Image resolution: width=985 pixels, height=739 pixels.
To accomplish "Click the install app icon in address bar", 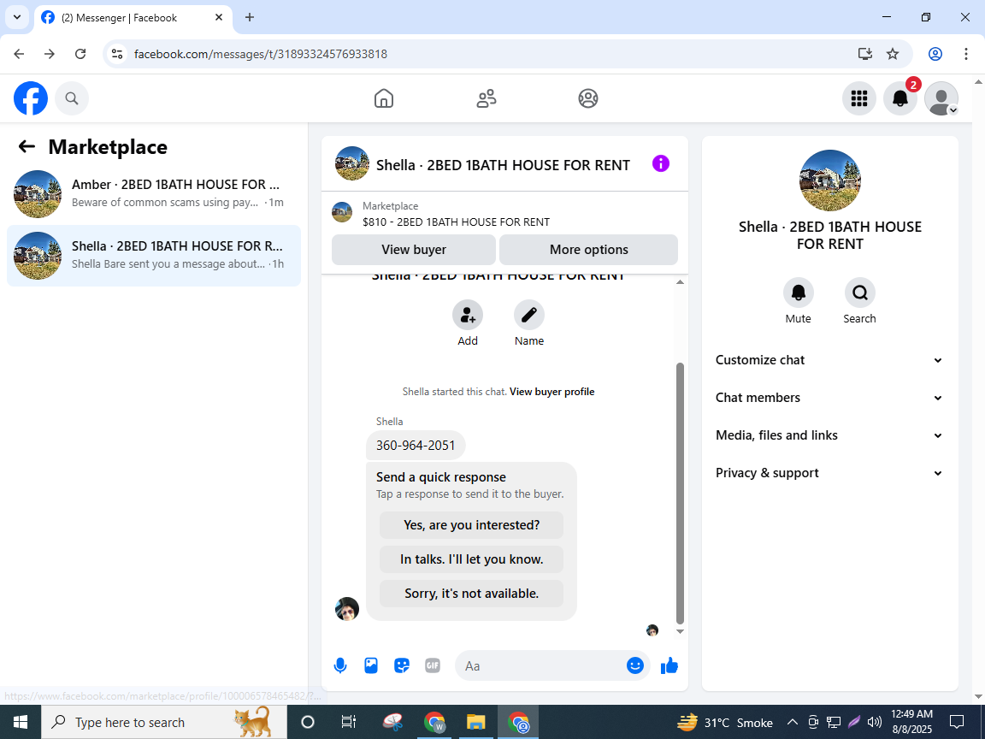I will point(865,54).
